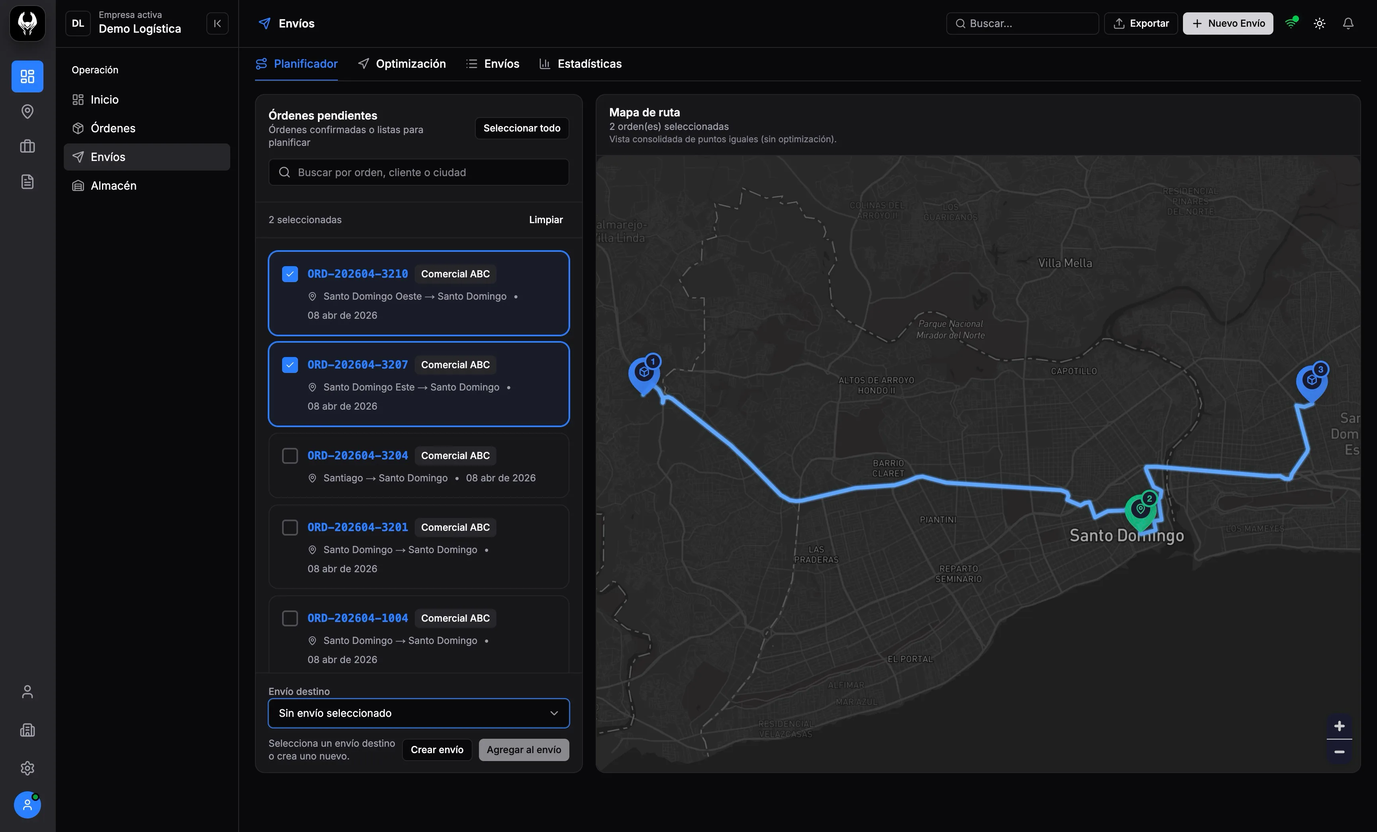Click 'Demo Logística' company name
1377x832 pixels.
(x=140, y=29)
